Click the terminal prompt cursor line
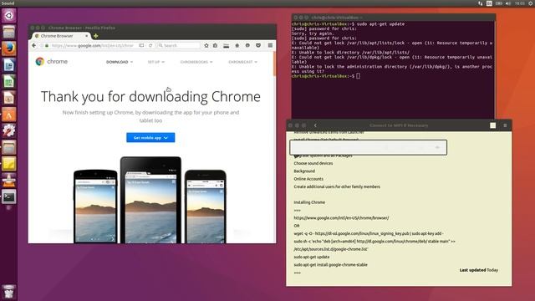This screenshot has width=535, height=301. point(326,76)
